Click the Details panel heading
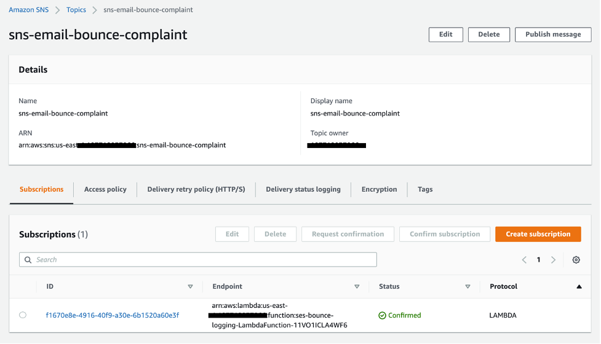 pyautogui.click(x=33, y=69)
